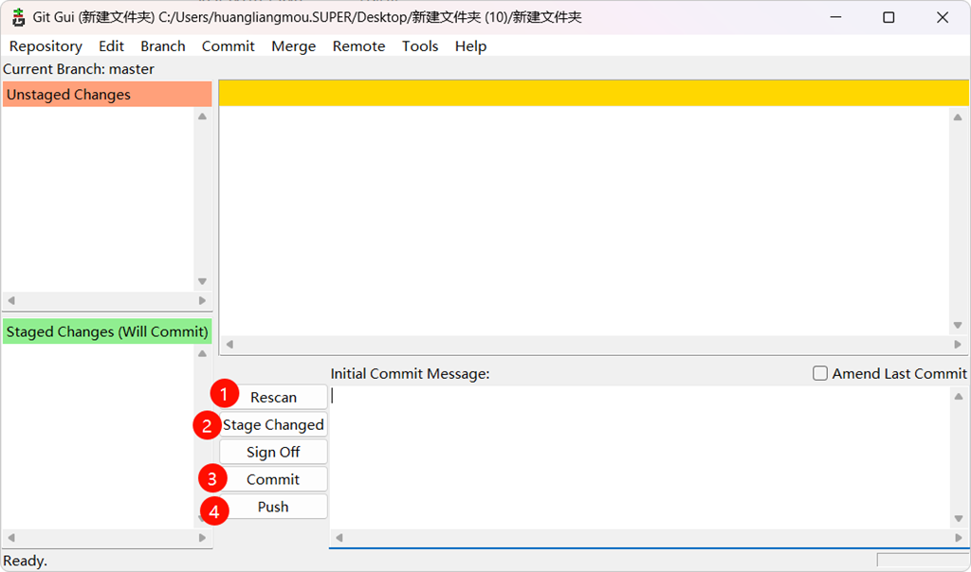Minimize the Git Gui window
The width and height of the screenshot is (971, 572).
[835, 17]
